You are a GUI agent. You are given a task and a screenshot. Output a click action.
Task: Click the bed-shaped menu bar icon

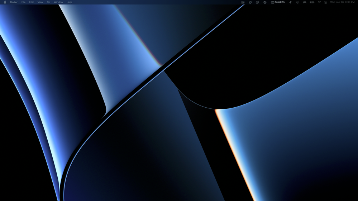305,2
